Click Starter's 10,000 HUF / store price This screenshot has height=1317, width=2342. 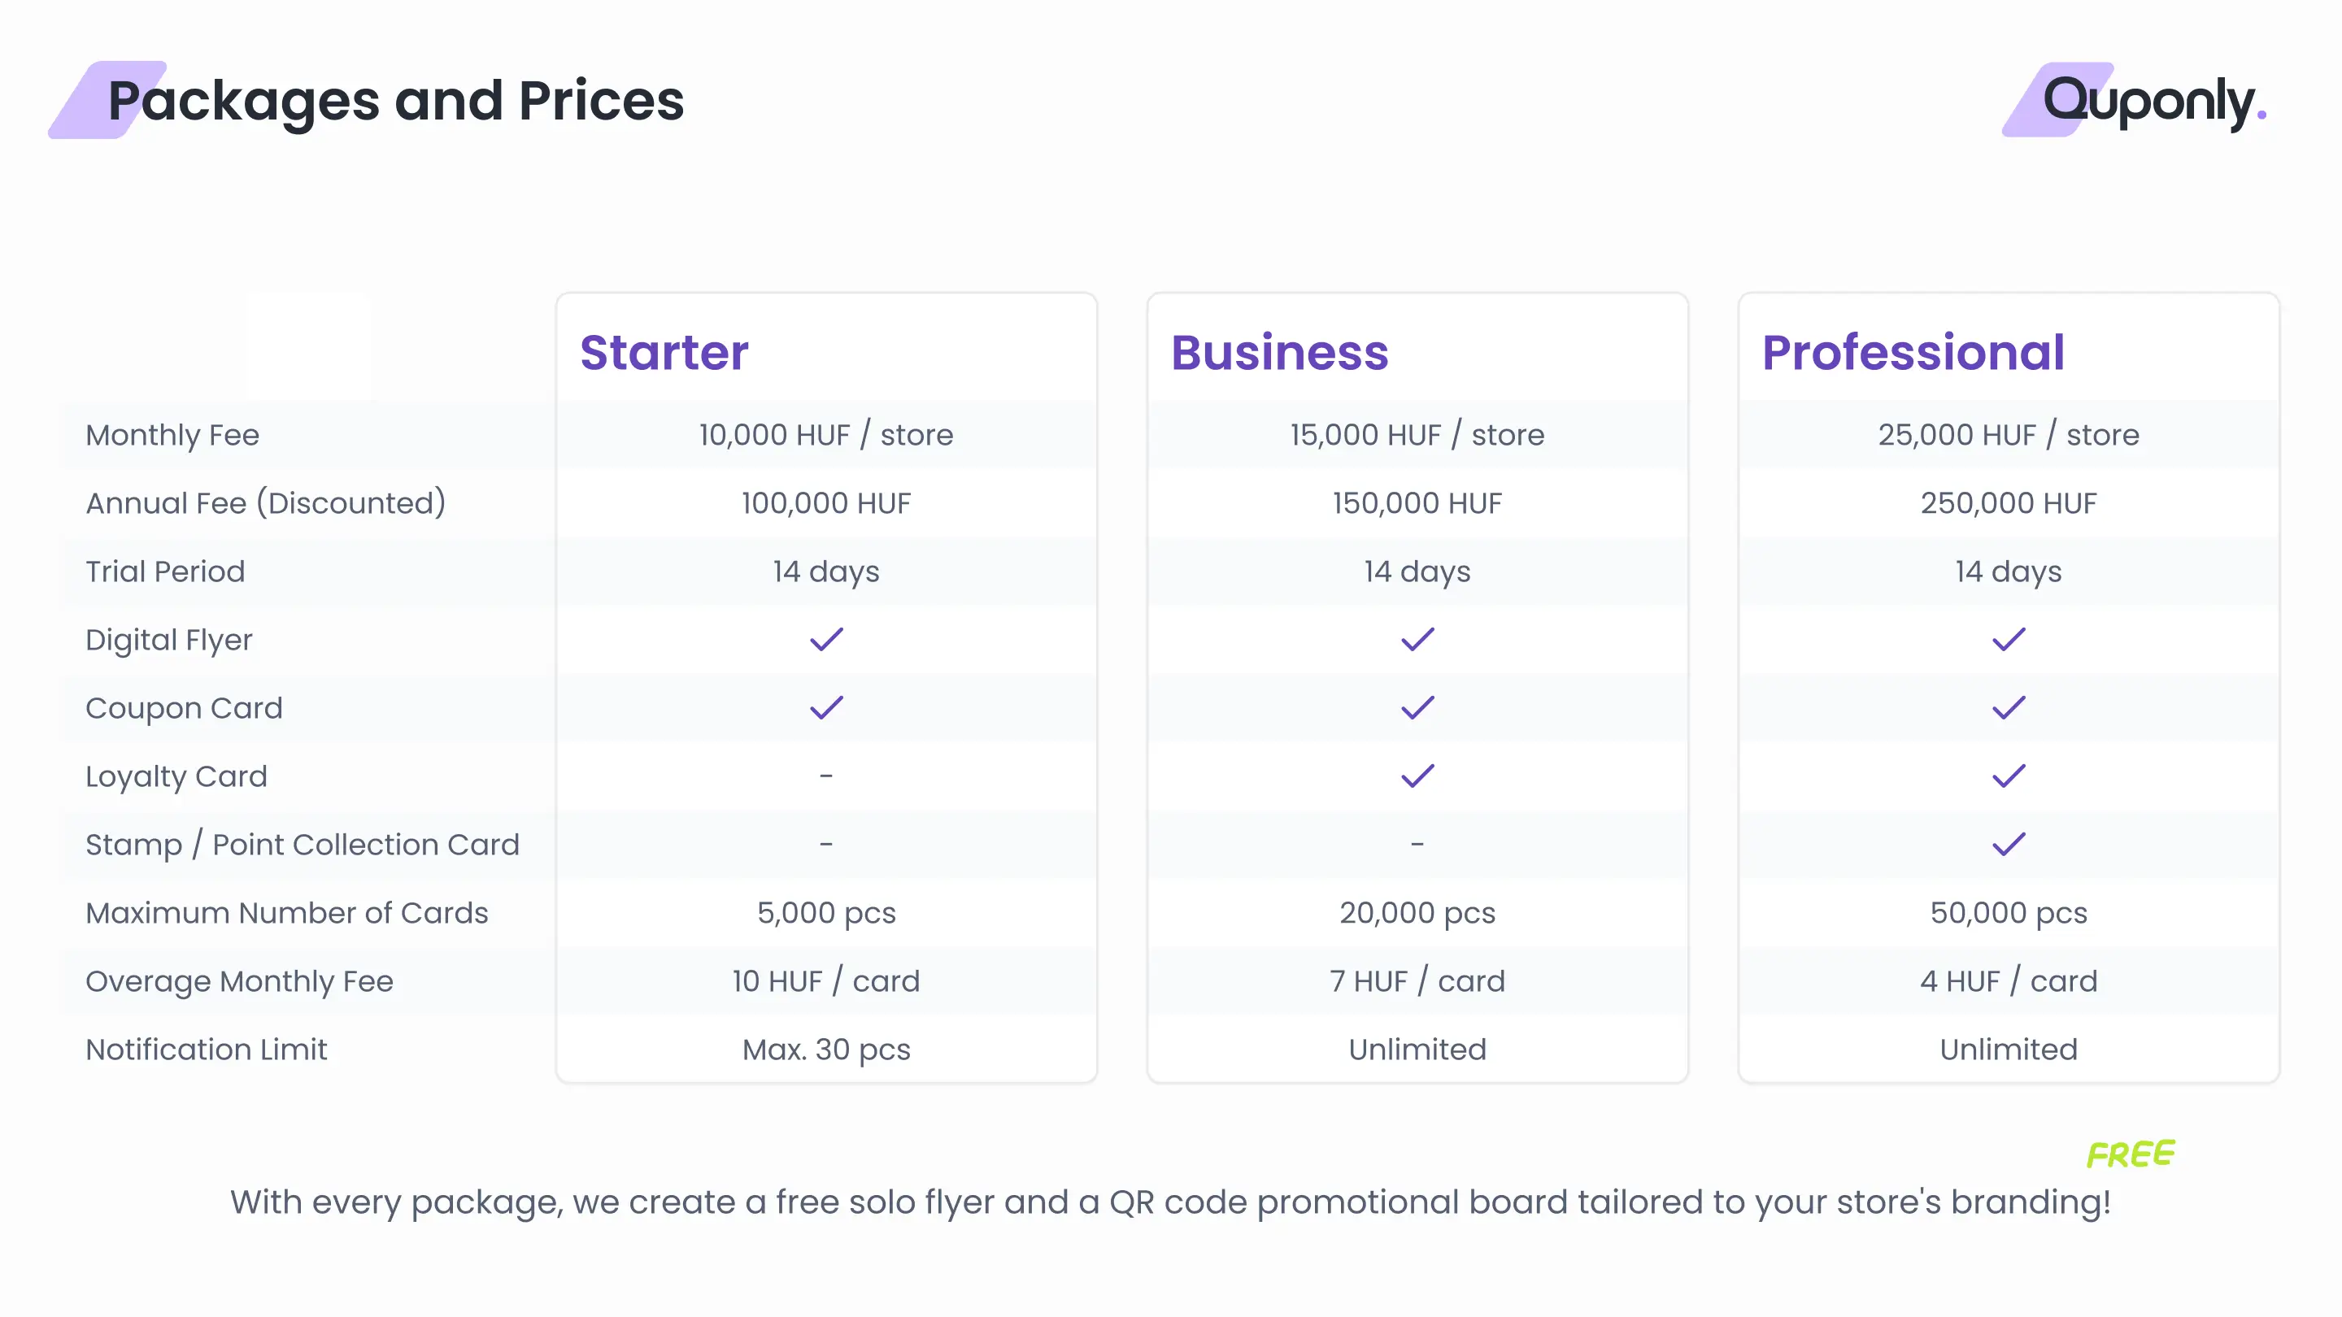(x=825, y=434)
